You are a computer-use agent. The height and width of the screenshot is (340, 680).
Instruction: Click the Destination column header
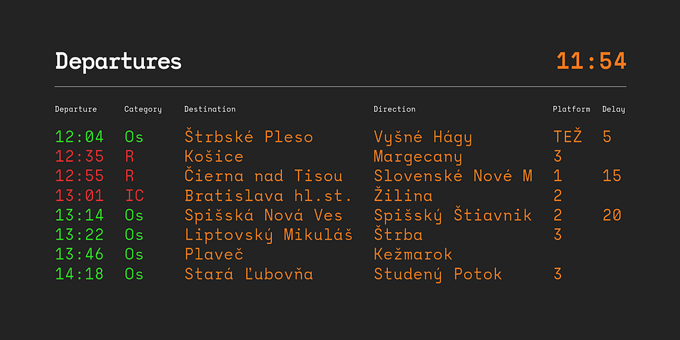tap(210, 110)
